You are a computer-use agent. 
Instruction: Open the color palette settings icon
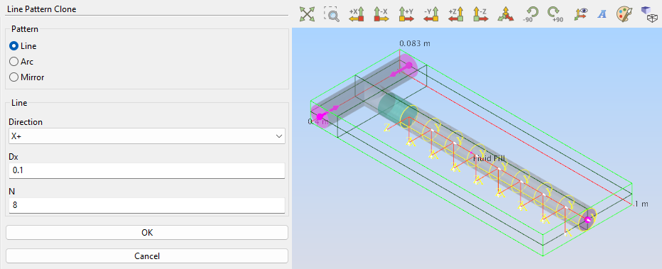coord(624,14)
